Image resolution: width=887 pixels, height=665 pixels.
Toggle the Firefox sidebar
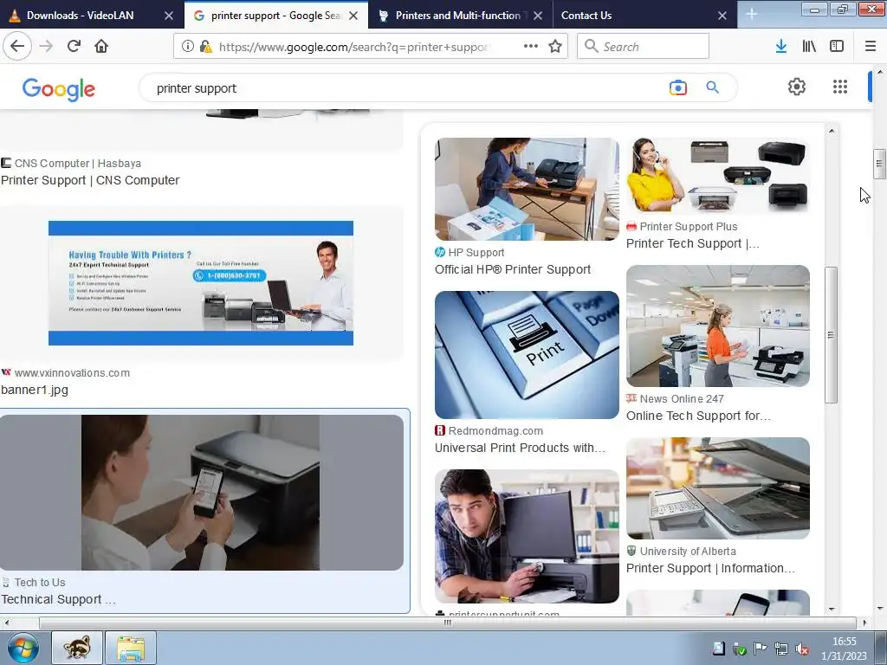[x=837, y=46]
